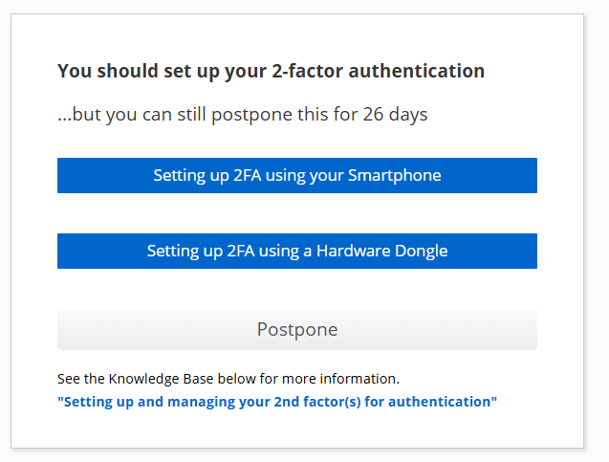Open the Knowledge Base article on 2nd factors
Viewport: 609px width, 462px height.
(277, 402)
